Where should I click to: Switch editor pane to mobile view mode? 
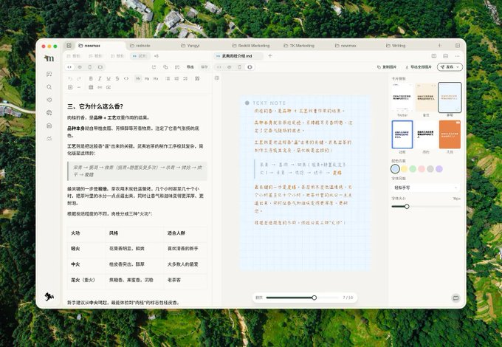[x=89, y=67]
